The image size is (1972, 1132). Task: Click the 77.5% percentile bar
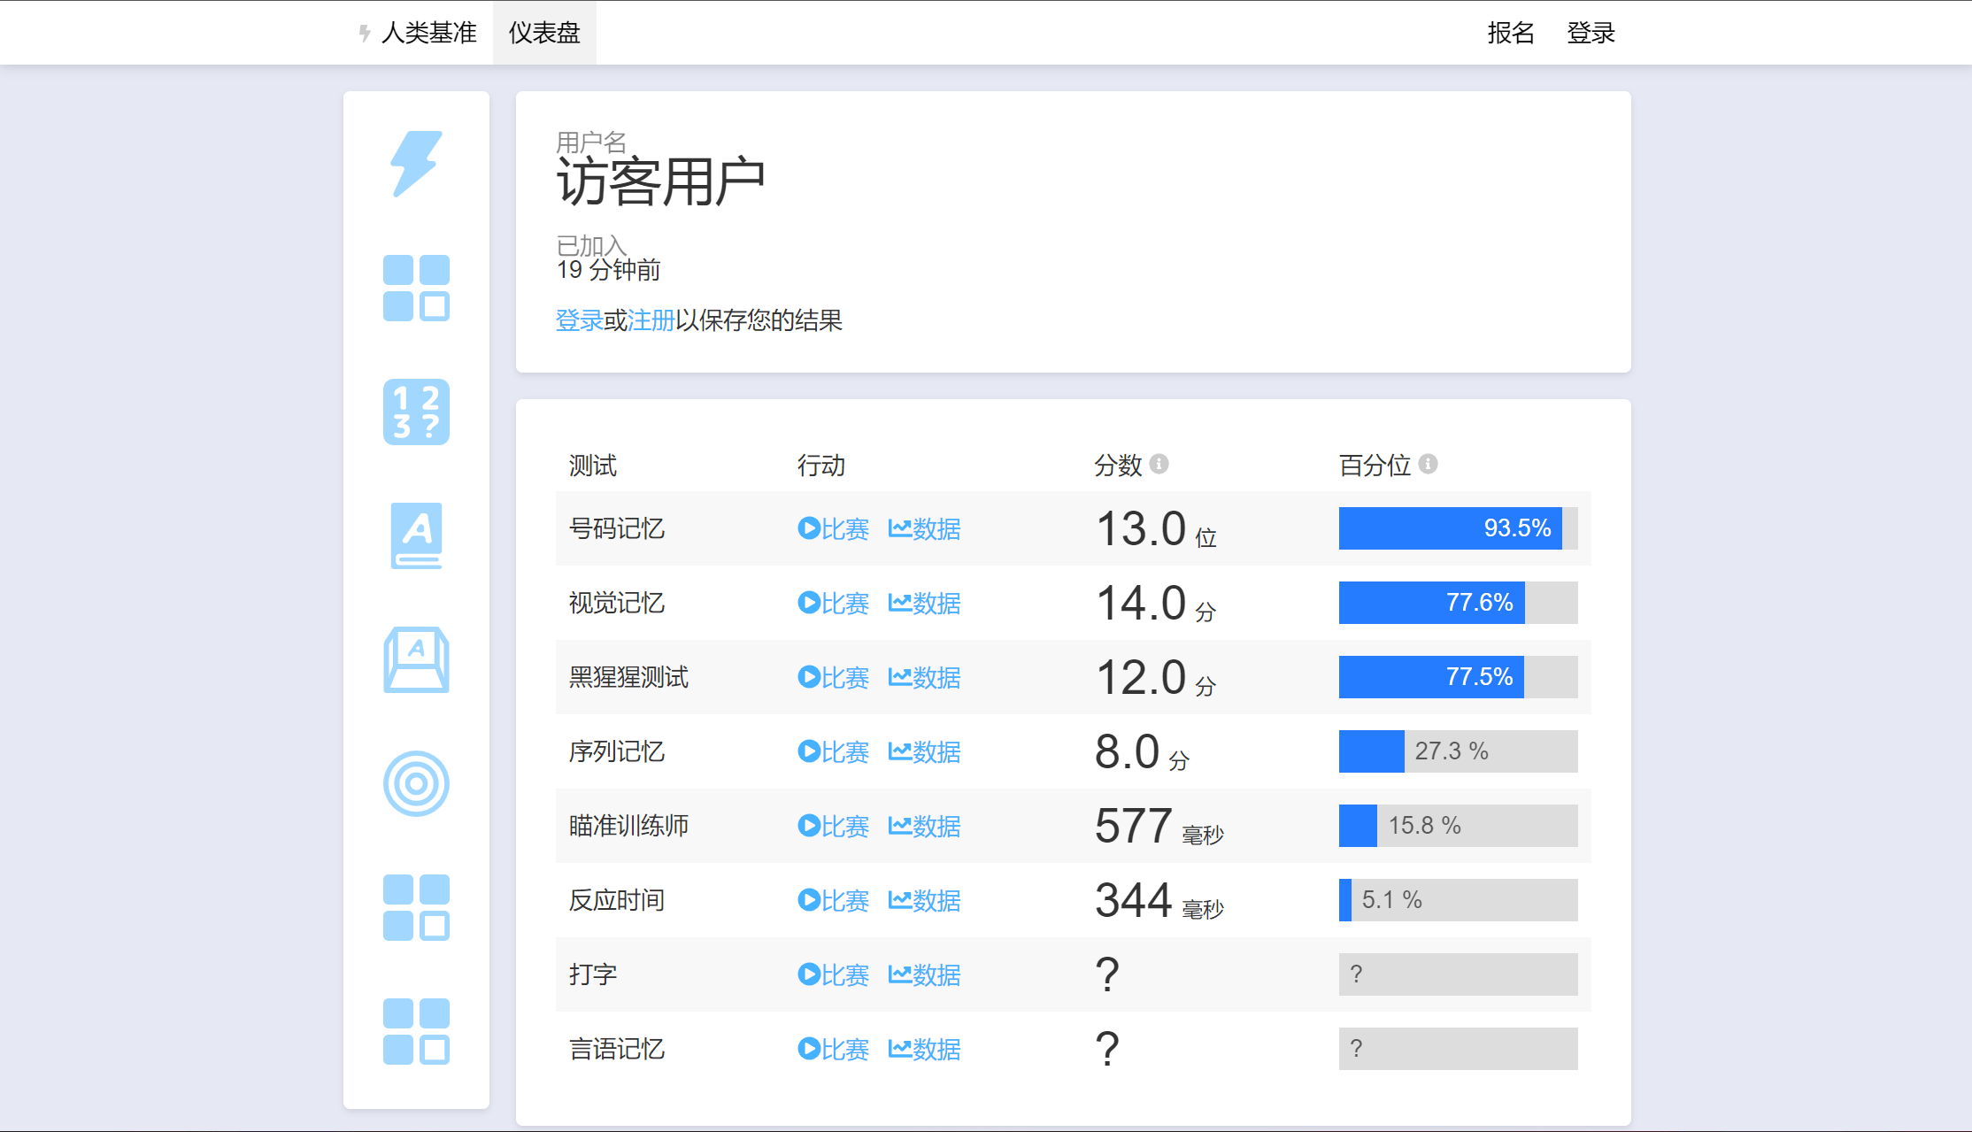1458,677
